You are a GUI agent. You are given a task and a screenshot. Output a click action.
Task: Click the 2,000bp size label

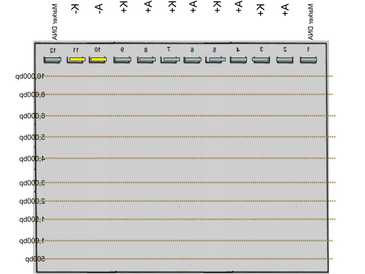tap(32, 201)
